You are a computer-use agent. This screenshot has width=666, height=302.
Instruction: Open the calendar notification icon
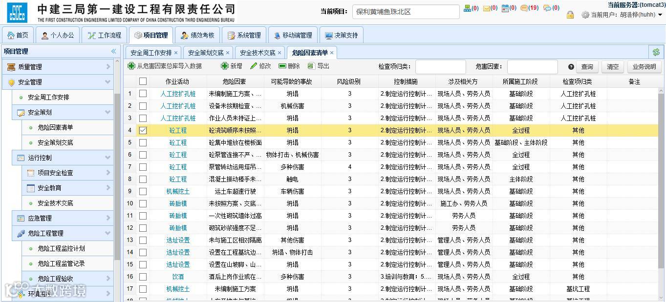point(505,8)
